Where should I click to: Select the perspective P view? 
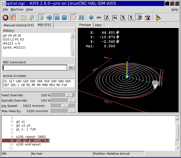click(139, 18)
